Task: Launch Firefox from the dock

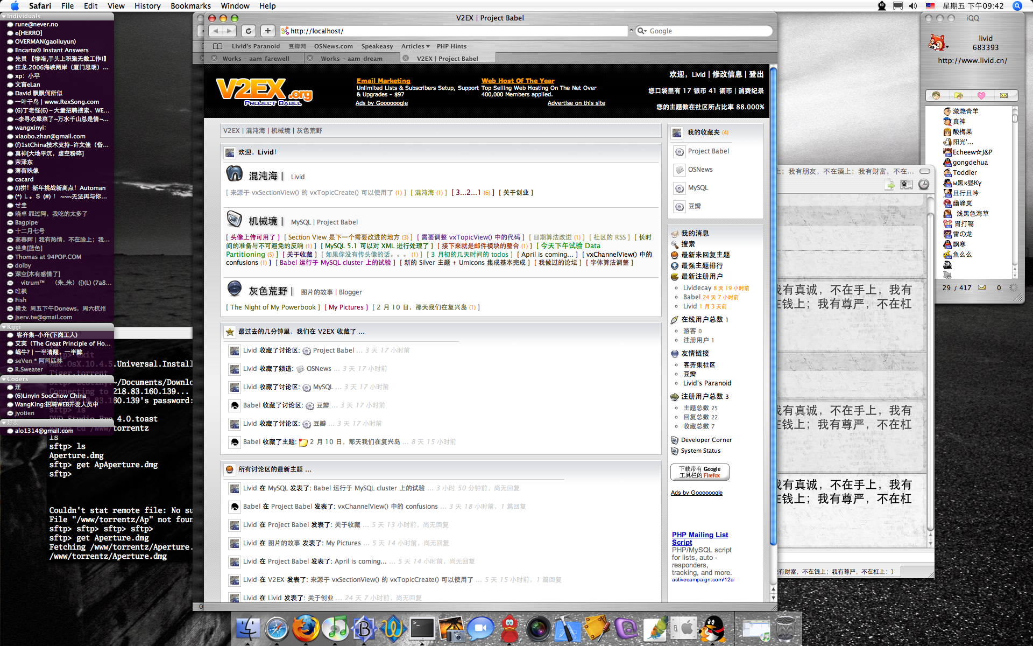Action: pos(306,628)
